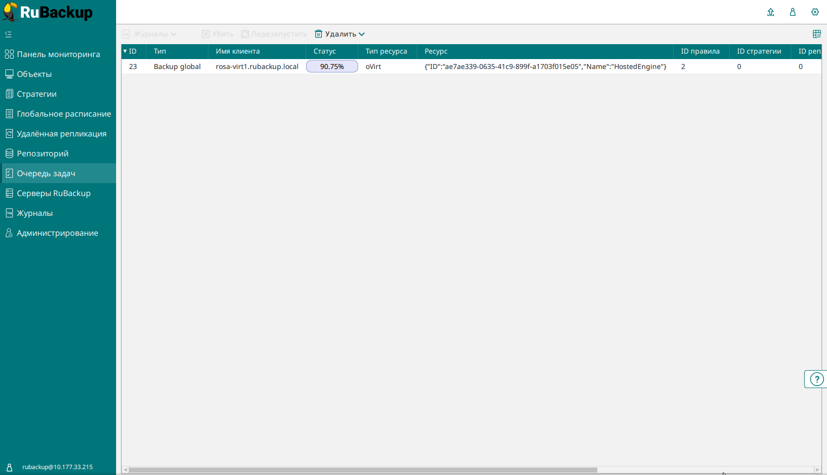This screenshot has height=475, width=827.
Task: Open Панель мониторинга in the sidebar
Action: coord(58,54)
